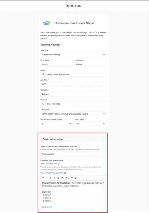Image resolution: width=149 pixels, height=213 pixels.
Task: Toggle underline formatting in the editor
Action: [x=58, y=178]
